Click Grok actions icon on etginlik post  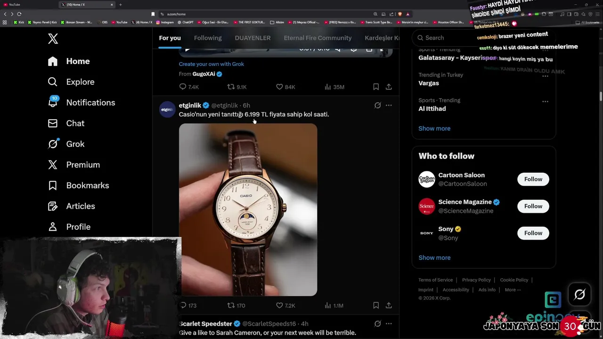377,105
